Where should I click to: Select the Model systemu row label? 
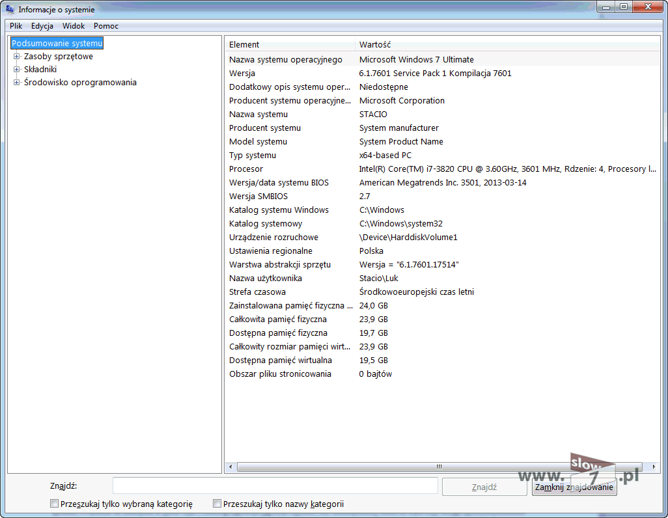click(258, 141)
